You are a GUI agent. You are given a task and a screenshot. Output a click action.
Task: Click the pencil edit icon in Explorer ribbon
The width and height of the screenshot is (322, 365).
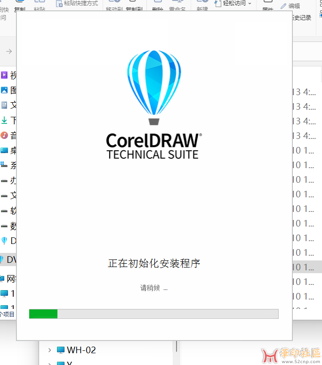(283, 6)
